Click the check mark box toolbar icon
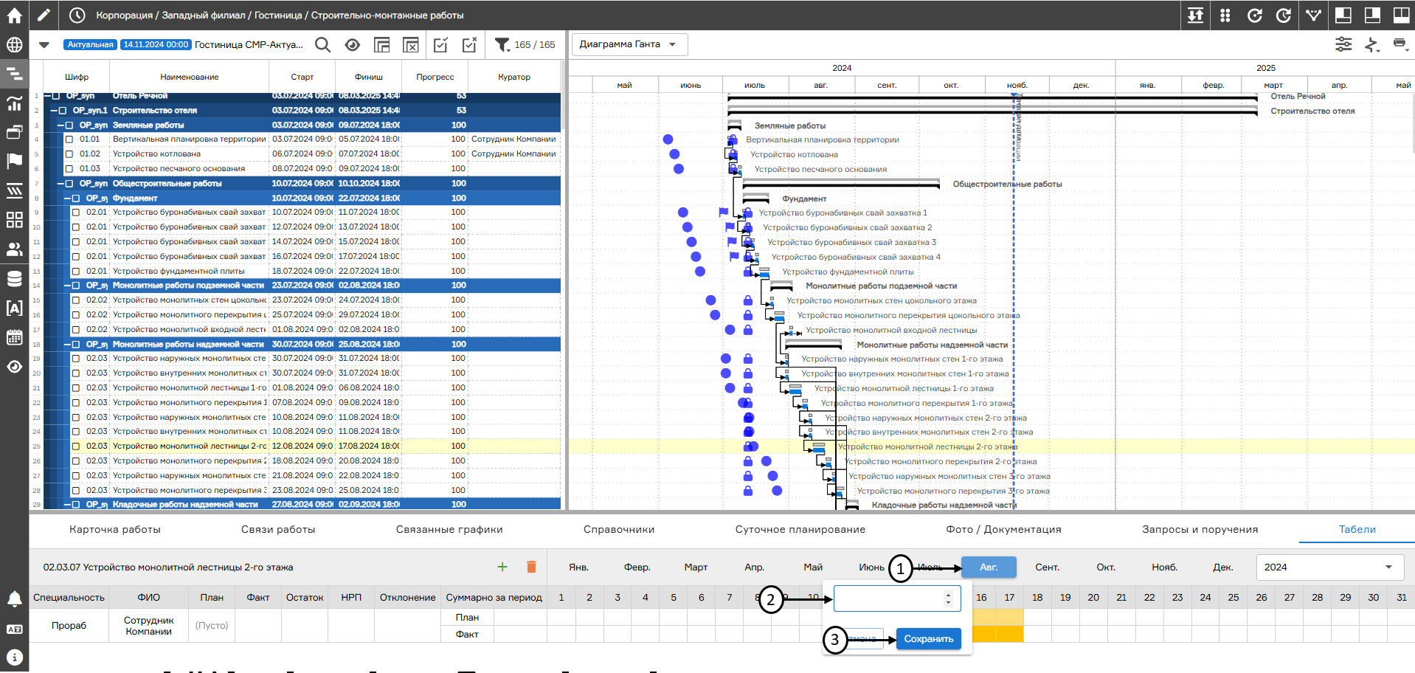The width and height of the screenshot is (1415, 673). coord(440,45)
